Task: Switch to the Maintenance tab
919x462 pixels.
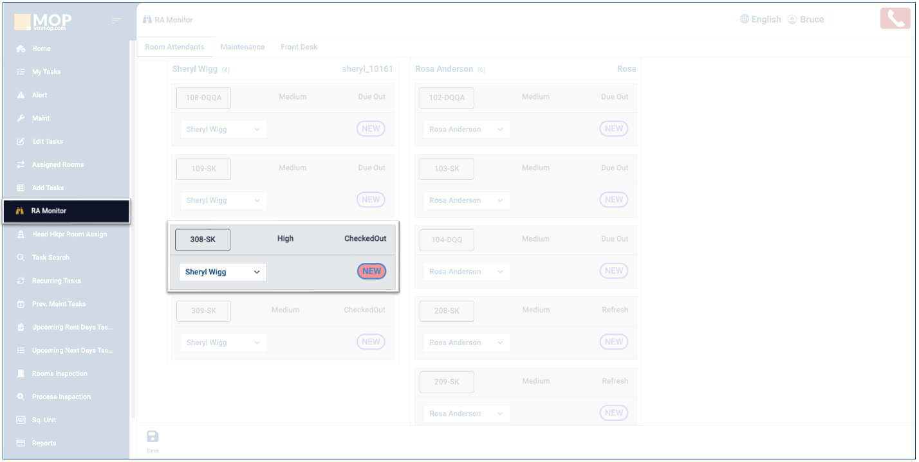Action: pyautogui.click(x=242, y=47)
